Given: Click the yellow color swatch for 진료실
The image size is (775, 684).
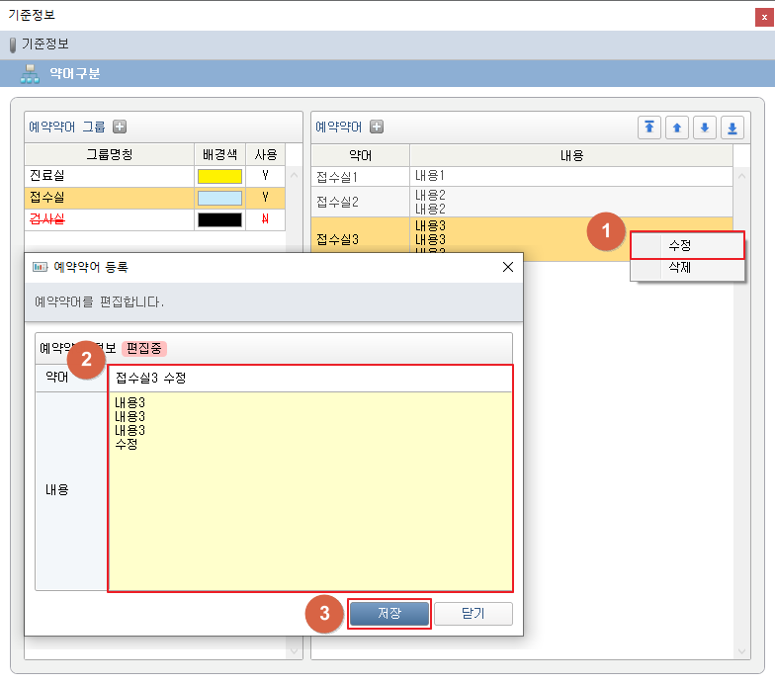Looking at the screenshot, I should point(219,176).
